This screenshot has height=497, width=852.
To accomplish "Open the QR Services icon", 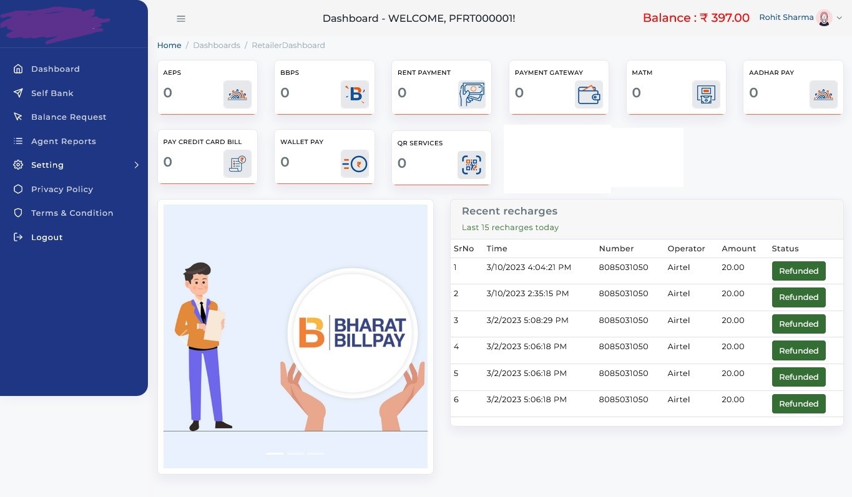I will coord(471,165).
